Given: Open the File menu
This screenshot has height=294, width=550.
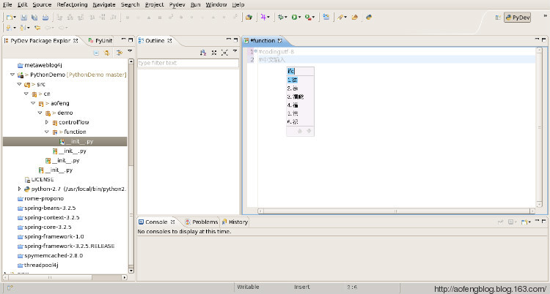Looking at the screenshot, I should pyautogui.click(x=7, y=4).
